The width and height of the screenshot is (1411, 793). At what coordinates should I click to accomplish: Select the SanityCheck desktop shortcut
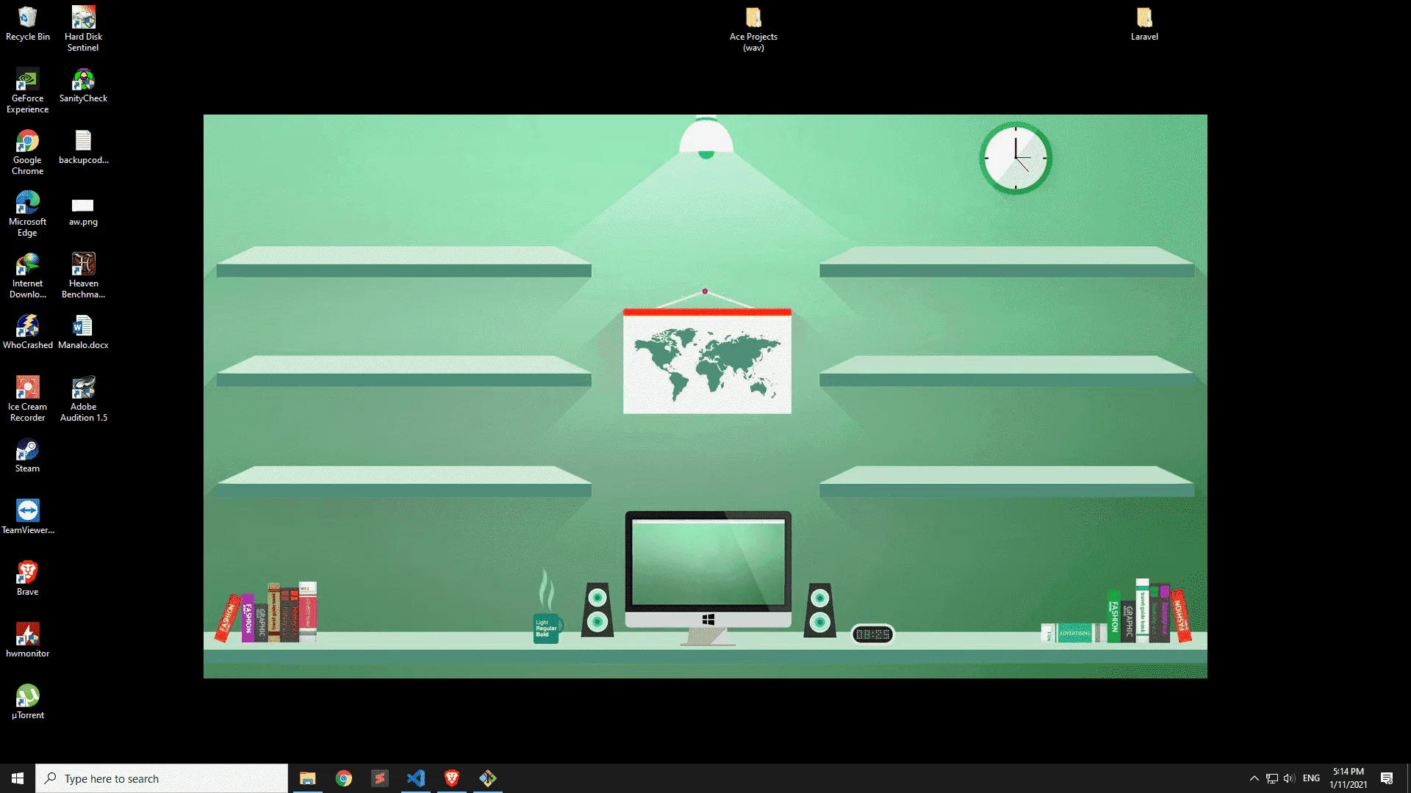tap(83, 85)
